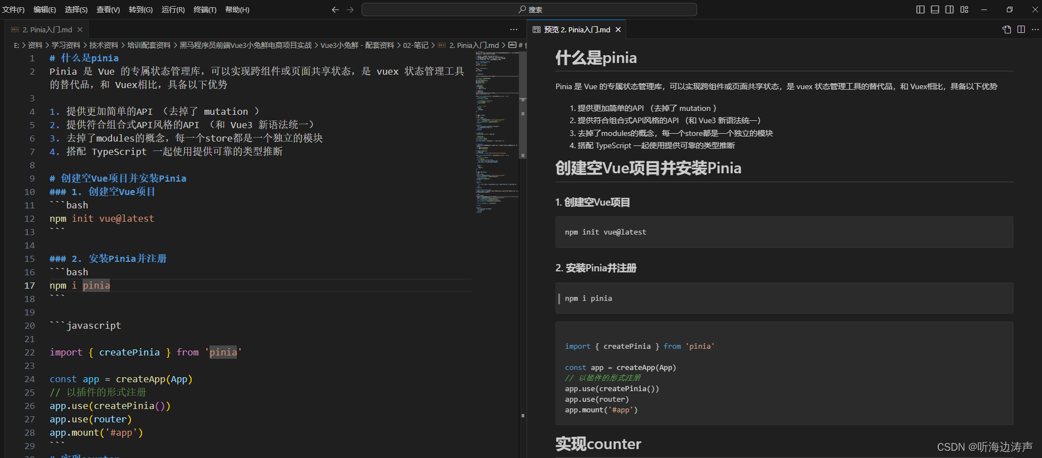Open the 文件(F) menu
The width and height of the screenshot is (1042, 458).
(13, 9)
